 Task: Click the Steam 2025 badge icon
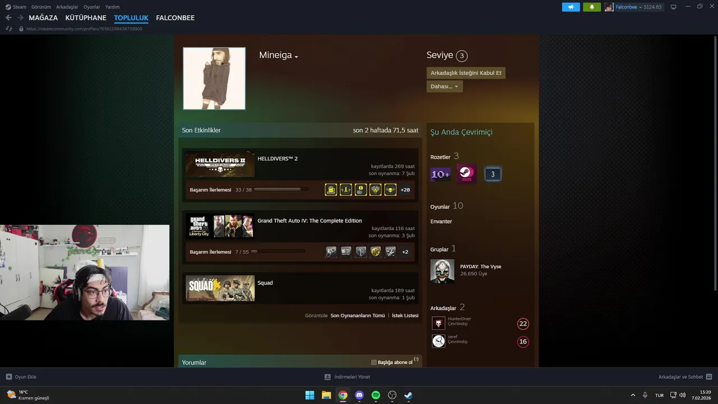pyautogui.click(x=467, y=174)
